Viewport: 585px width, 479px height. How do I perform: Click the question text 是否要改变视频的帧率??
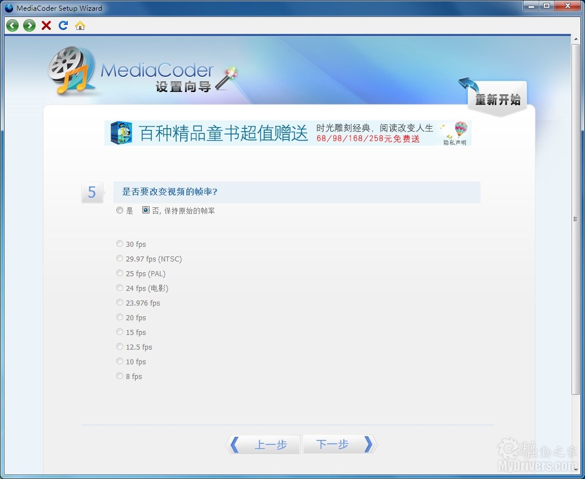(x=170, y=192)
